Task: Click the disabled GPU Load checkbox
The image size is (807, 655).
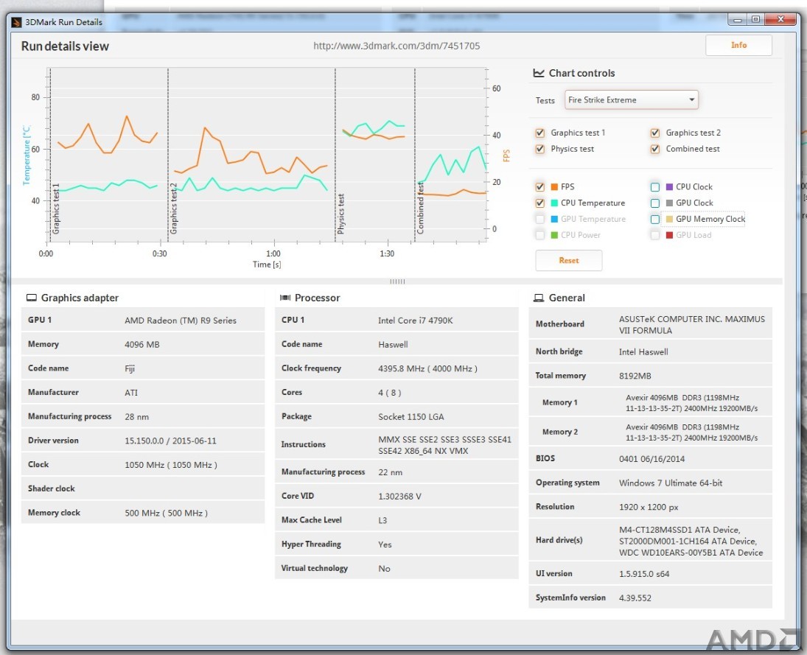Action: pyautogui.click(x=655, y=235)
